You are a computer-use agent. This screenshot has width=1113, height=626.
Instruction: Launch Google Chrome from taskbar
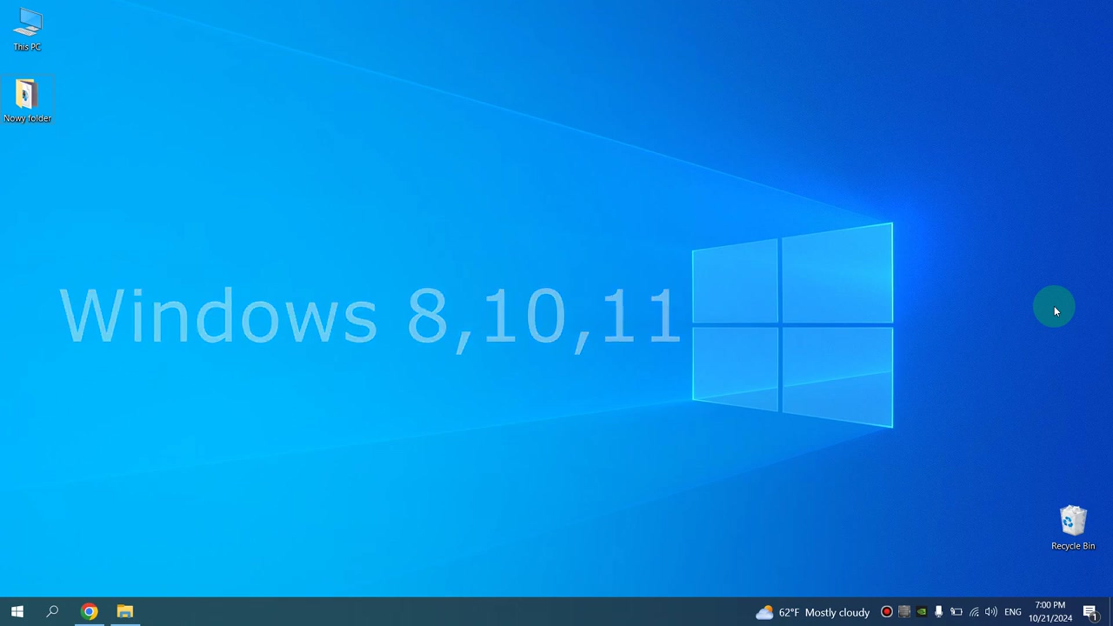coord(89,612)
